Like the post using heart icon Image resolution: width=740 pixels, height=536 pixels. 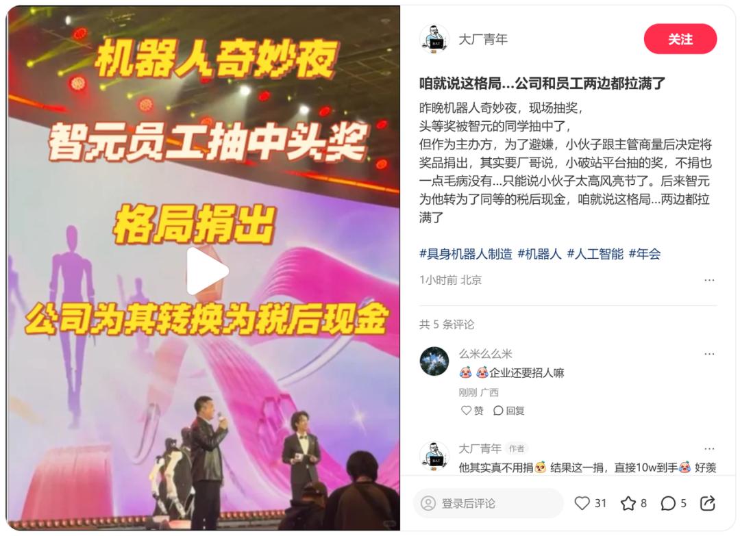pos(582,503)
